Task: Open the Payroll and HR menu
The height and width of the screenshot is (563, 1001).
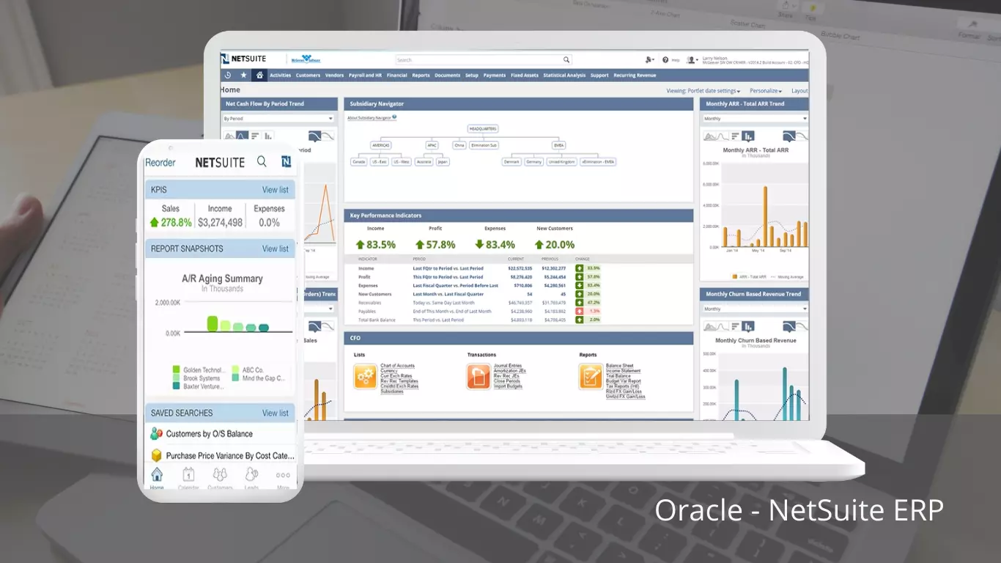Action: [365, 76]
